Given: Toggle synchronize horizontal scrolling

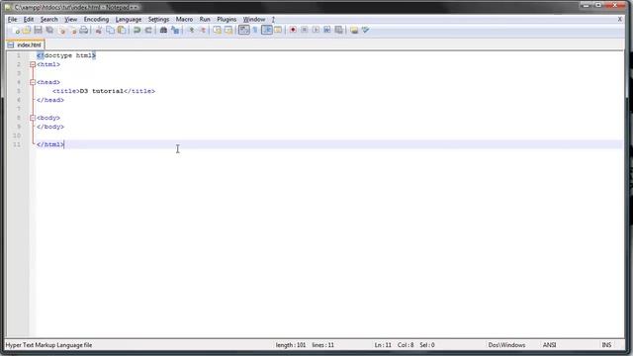Looking at the screenshot, I should (228, 31).
